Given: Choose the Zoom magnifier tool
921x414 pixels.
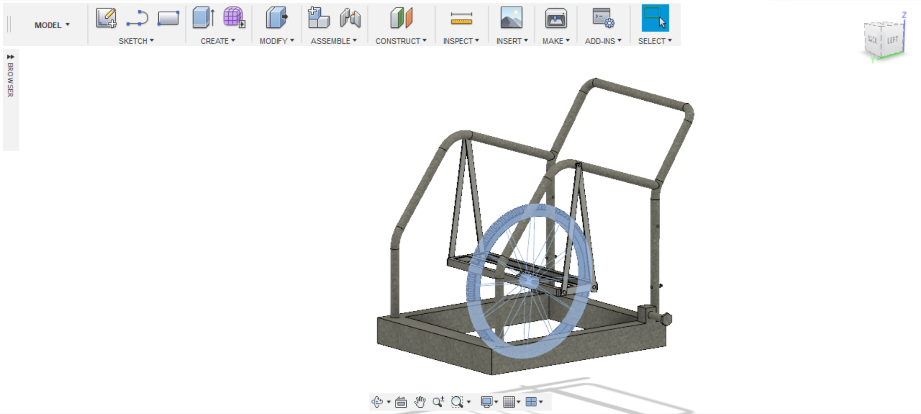Looking at the screenshot, I should click(438, 402).
